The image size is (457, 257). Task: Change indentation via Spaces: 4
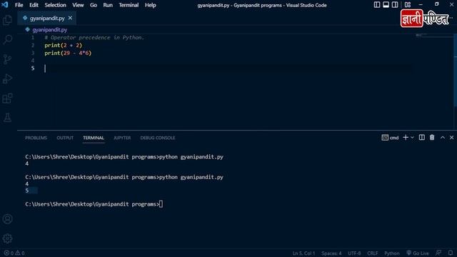pyautogui.click(x=331, y=253)
